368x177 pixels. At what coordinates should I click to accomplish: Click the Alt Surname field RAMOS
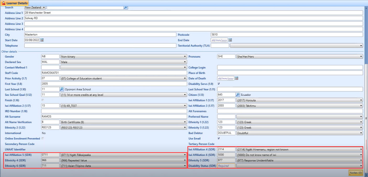point(114,117)
